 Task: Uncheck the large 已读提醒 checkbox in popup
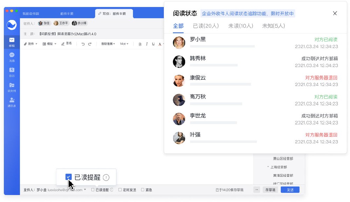69,177
